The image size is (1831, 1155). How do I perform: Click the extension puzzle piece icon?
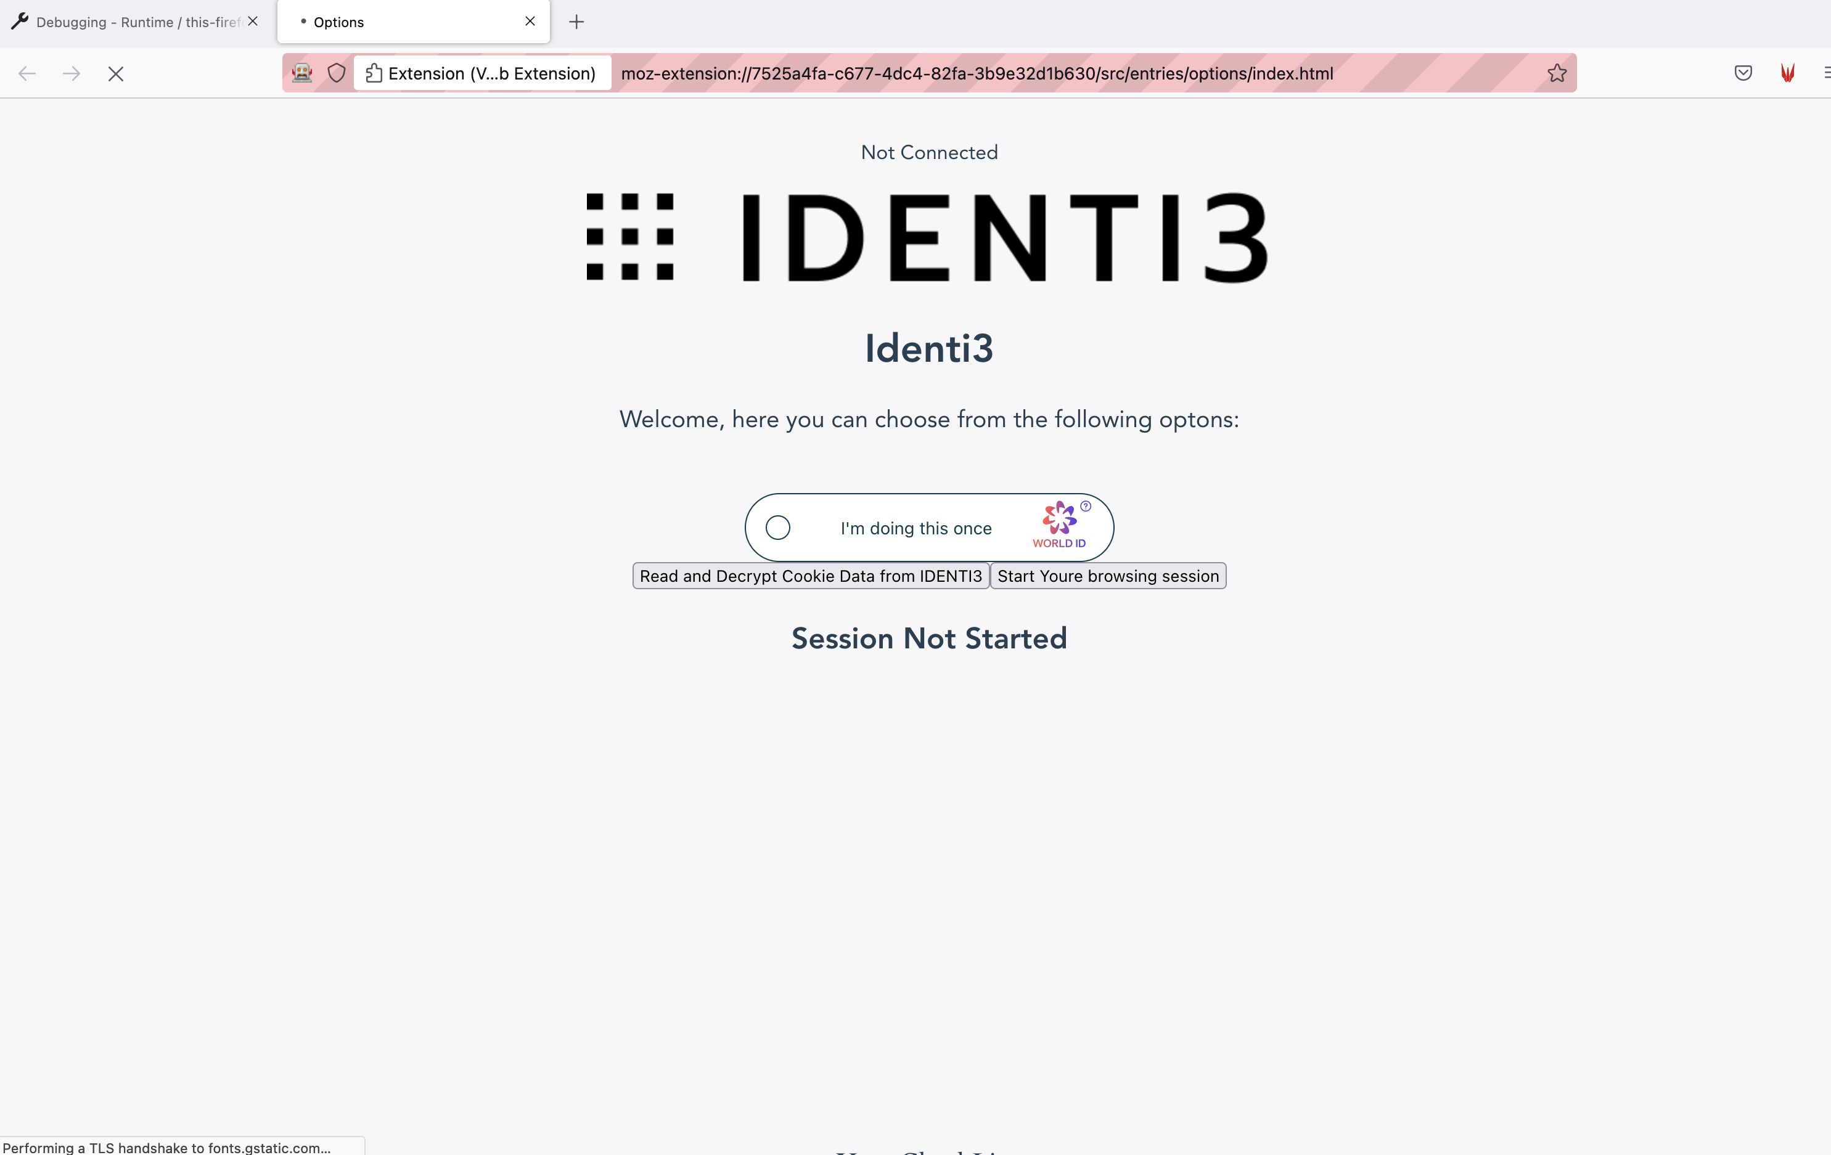point(374,73)
